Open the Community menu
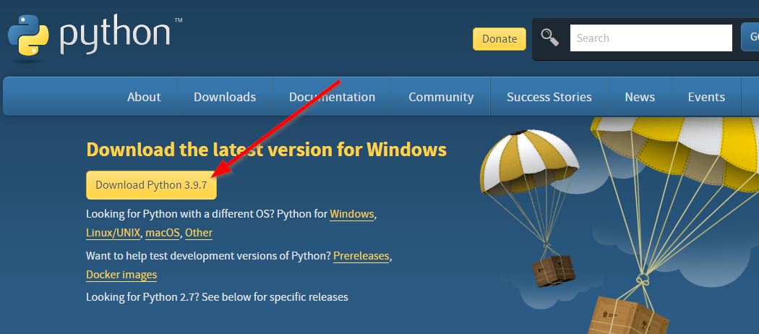Screen dimensions: 759x334 441,97
